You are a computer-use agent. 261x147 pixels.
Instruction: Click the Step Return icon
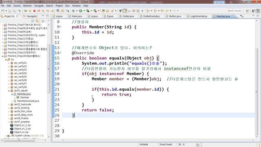(x=52, y=11)
